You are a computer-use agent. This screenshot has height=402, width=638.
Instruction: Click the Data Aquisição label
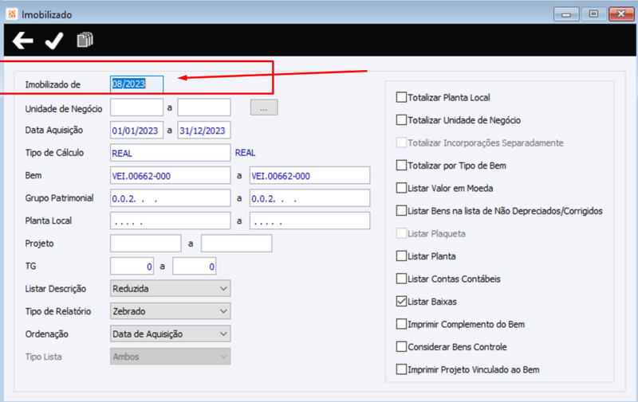pyautogui.click(x=54, y=130)
